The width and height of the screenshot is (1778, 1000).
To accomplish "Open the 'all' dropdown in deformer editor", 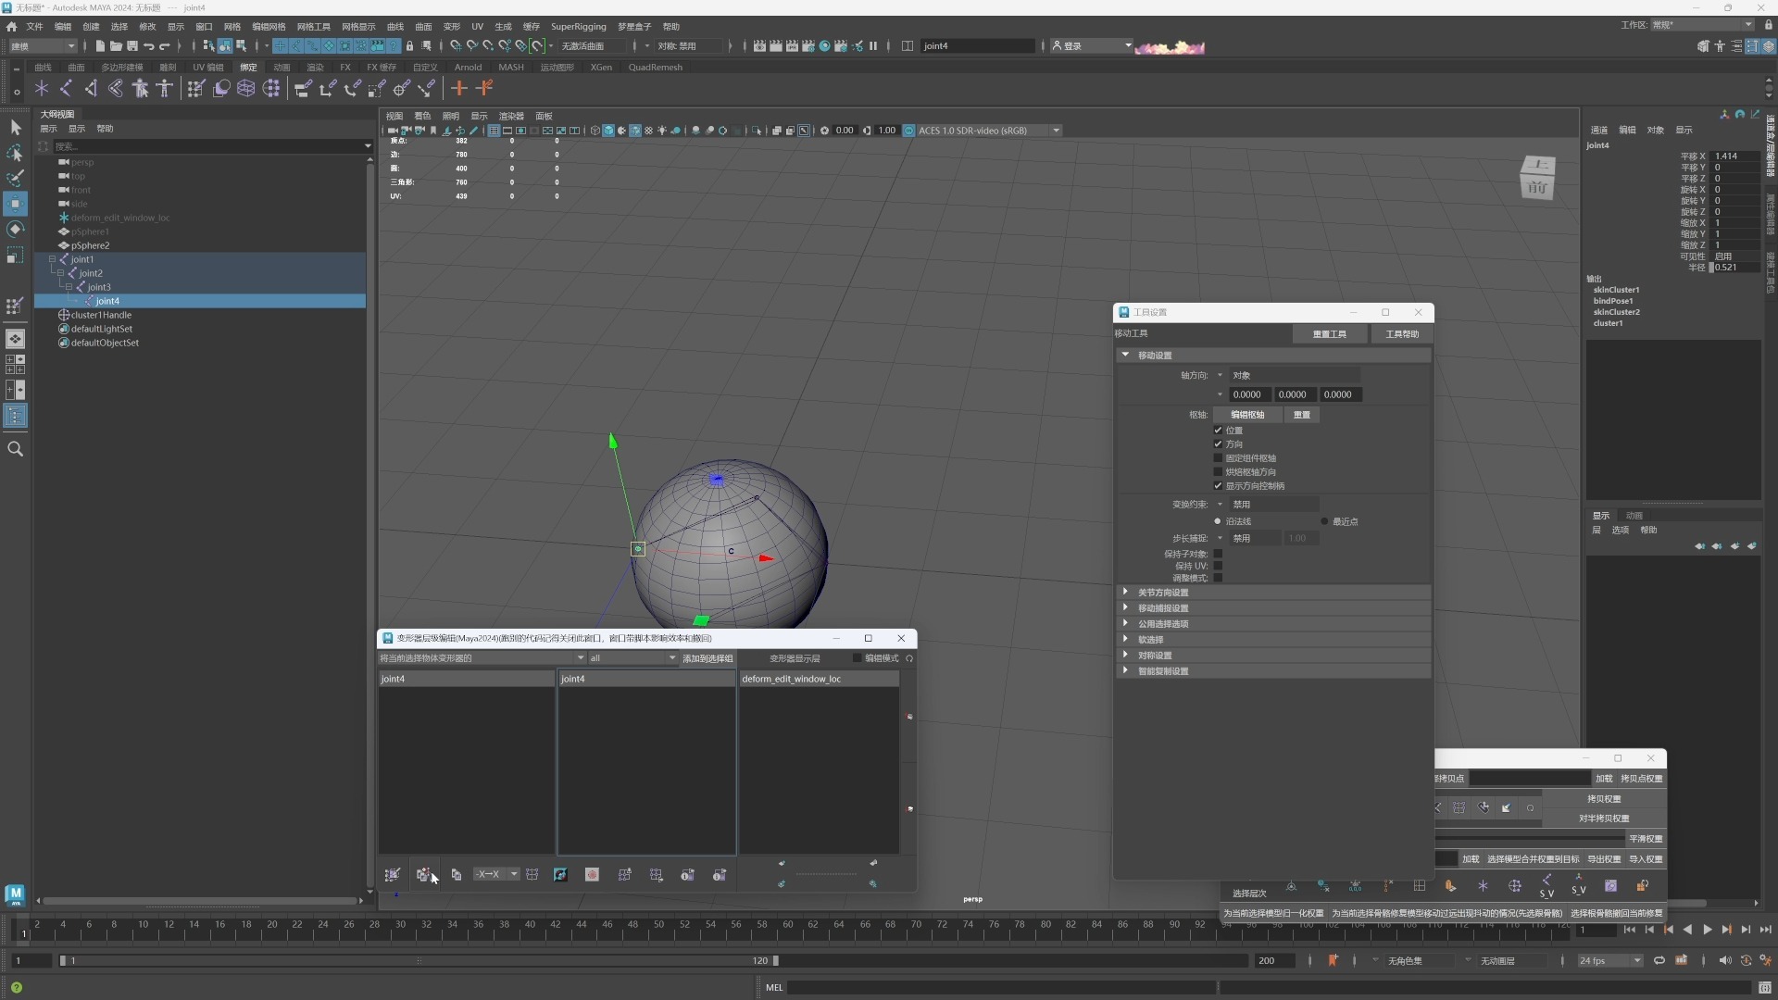I will tap(632, 658).
